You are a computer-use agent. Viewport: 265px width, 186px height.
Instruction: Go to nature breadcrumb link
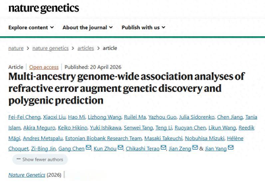tap(16, 48)
